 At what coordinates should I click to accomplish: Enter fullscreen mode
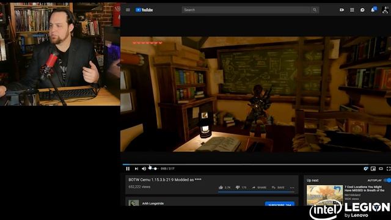click(389, 169)
